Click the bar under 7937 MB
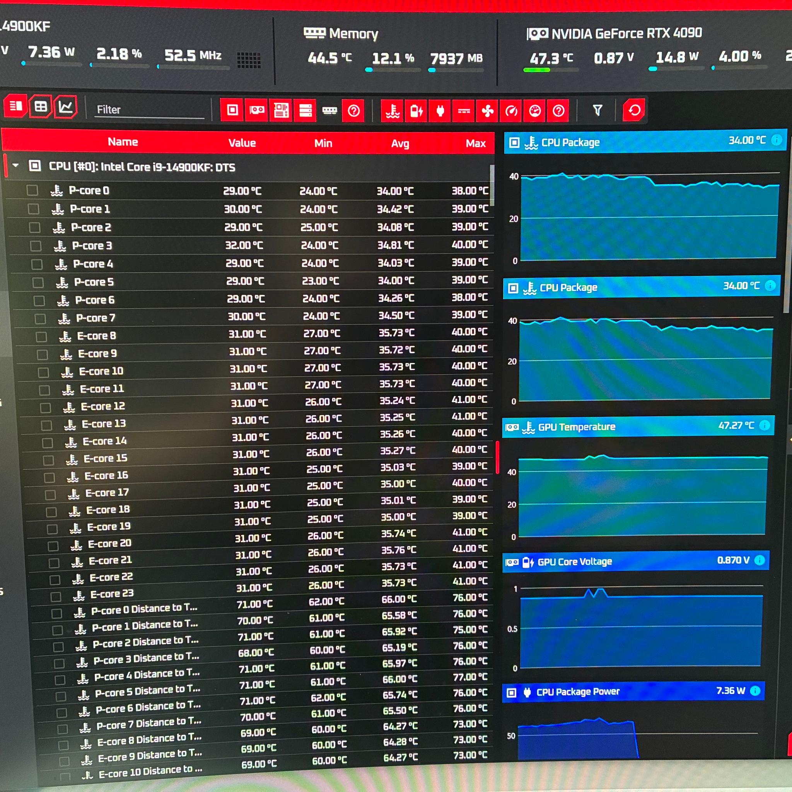This screenshot has width=792, height=792. pos(456,70)
